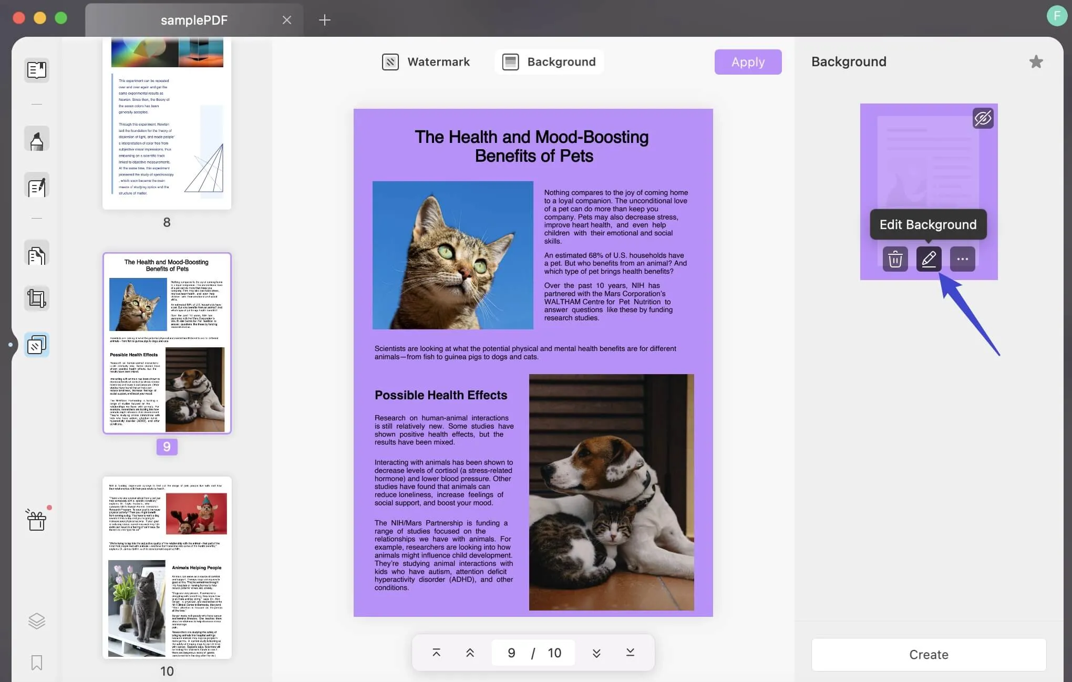This screenshot has height=682, width=1072.
Task: Select the highlighter Comment tool
Action: coord(37,140)
